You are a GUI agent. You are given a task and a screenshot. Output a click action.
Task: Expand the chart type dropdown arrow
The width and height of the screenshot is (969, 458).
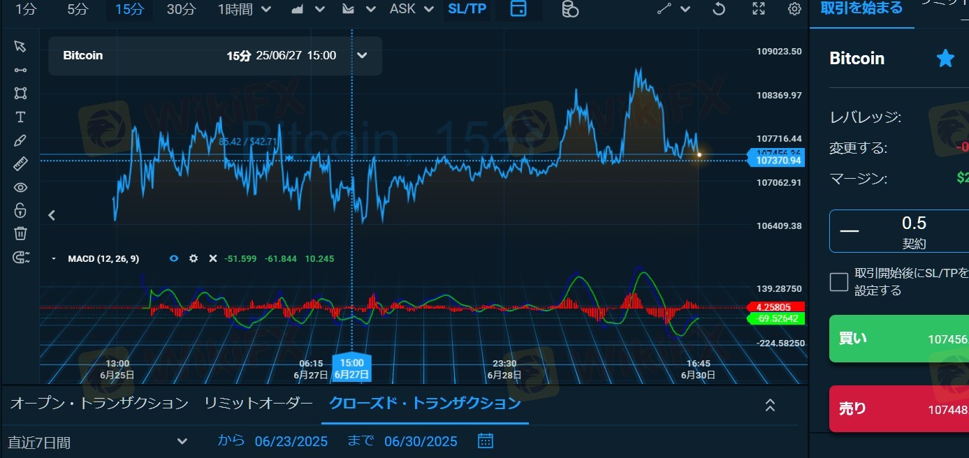pyautogui.click(x=320, y=9)
